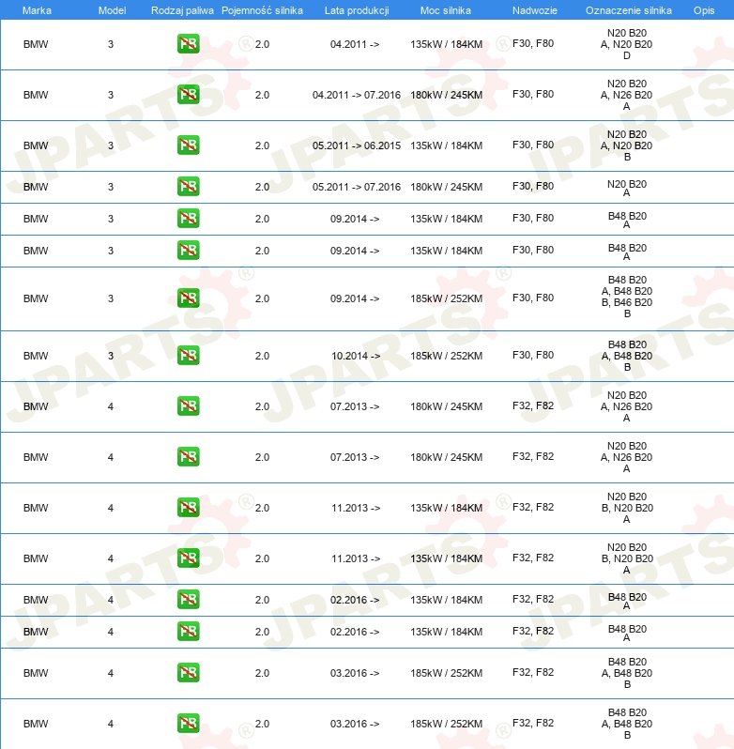Click the Opis column header
The height and width of the screenshot is (749, 734).
704,10
